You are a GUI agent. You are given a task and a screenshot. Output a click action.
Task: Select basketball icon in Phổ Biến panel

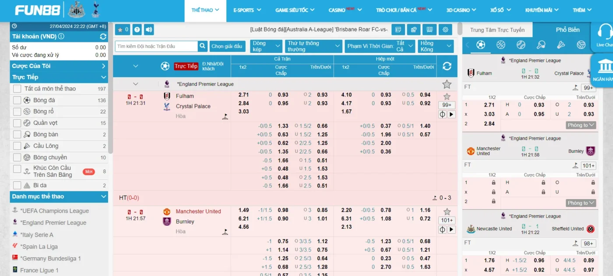pos(501,45)
